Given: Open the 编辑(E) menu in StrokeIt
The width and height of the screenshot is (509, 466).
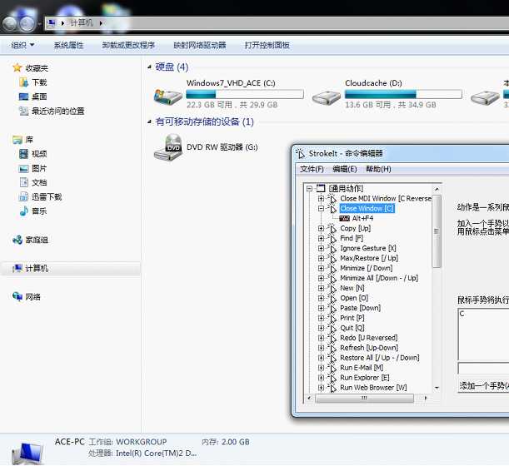Looking at the screenshot, I should [345, 169].
